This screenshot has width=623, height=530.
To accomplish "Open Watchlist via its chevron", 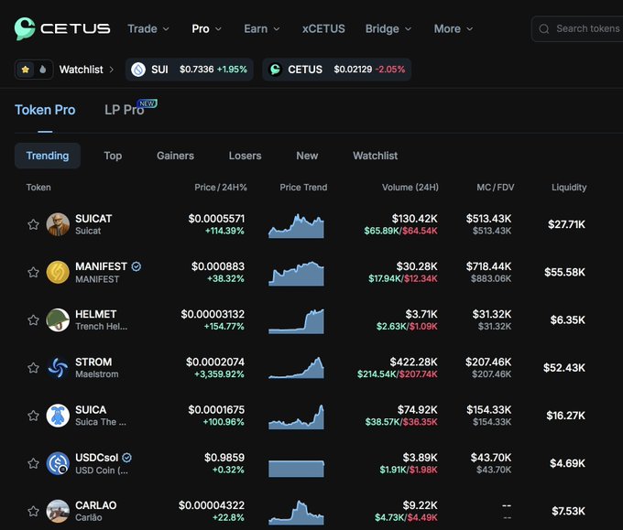I will [112, 70].
